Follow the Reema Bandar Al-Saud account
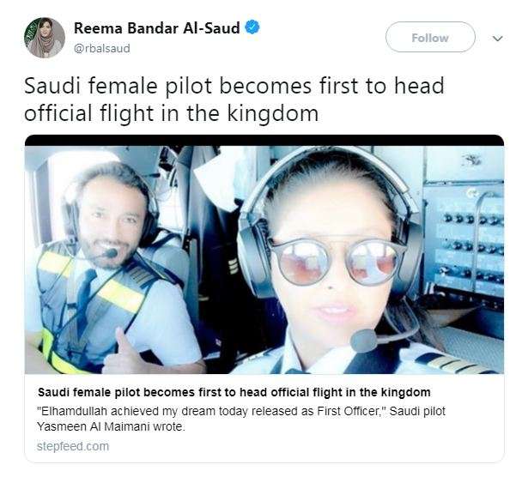522x477 pixels. coord(430,37)
